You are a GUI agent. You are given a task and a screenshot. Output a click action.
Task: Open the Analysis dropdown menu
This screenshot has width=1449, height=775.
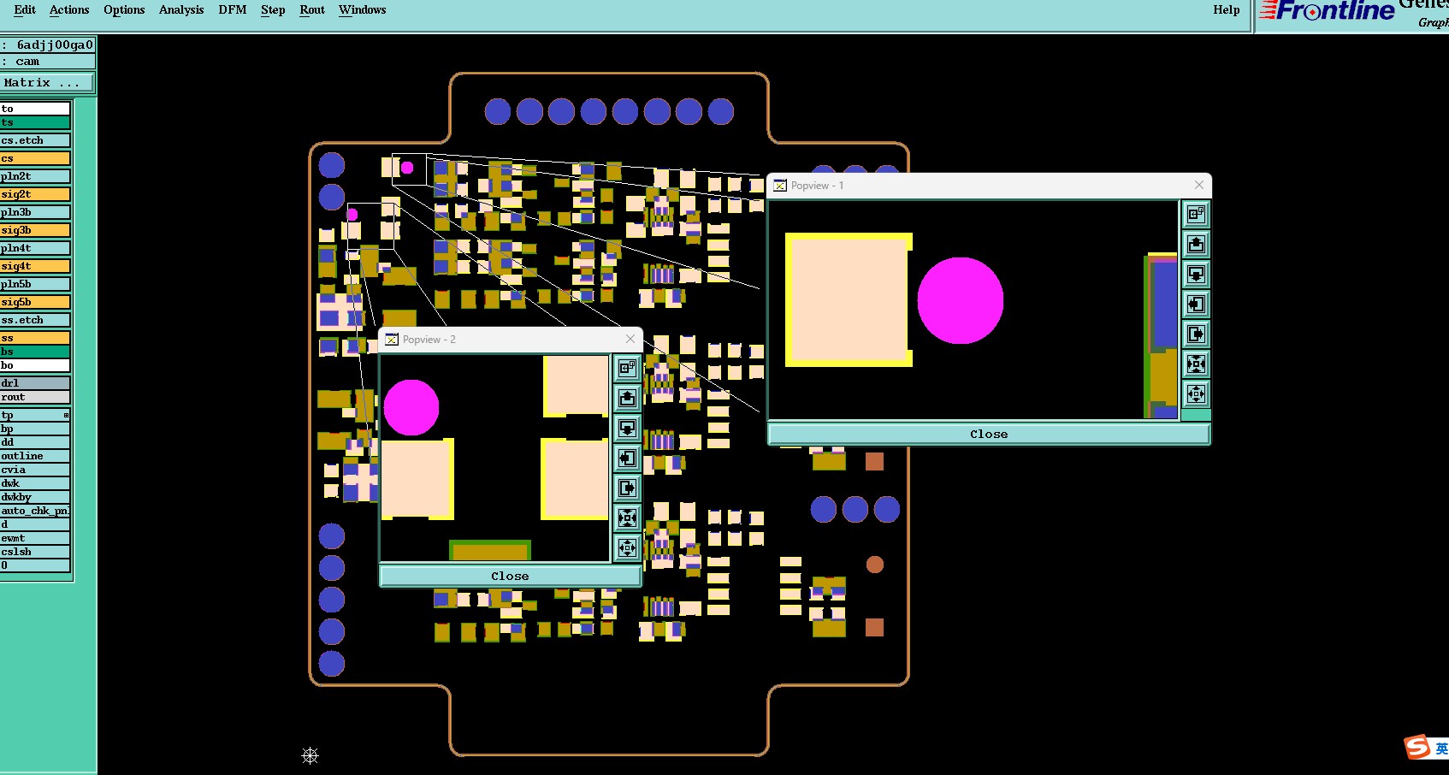(x=181, y=10)
